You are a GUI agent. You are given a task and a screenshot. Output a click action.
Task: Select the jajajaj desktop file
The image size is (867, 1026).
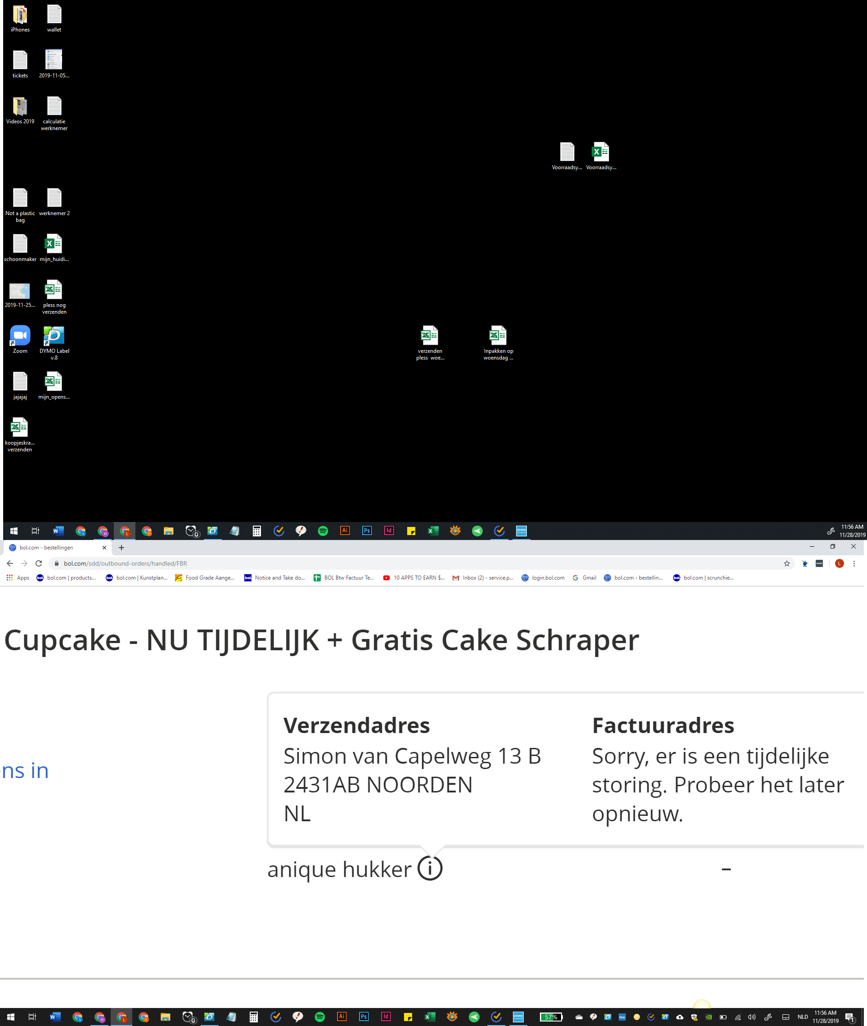coord(20,386)
